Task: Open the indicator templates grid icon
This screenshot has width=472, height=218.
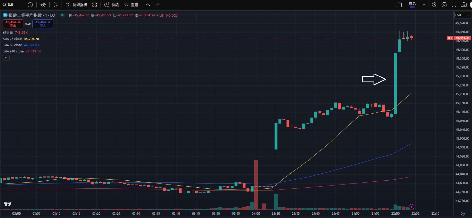Action: 95,5
